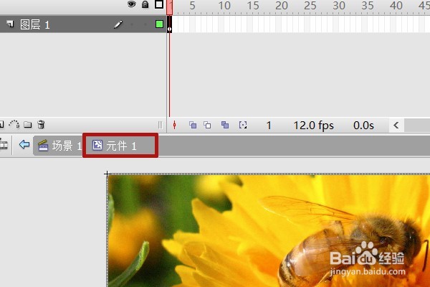Click the page icon beside 图层 1
Image resolution: width=430 pixels, height=287 pixels.
11,24
